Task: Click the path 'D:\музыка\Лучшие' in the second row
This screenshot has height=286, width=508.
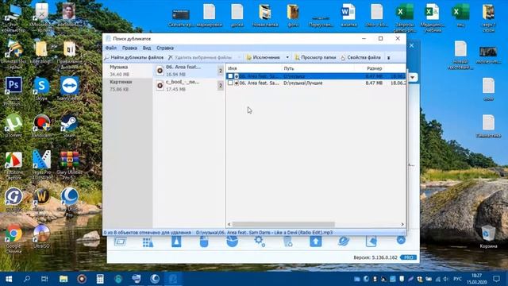Action: coord(303,83)
